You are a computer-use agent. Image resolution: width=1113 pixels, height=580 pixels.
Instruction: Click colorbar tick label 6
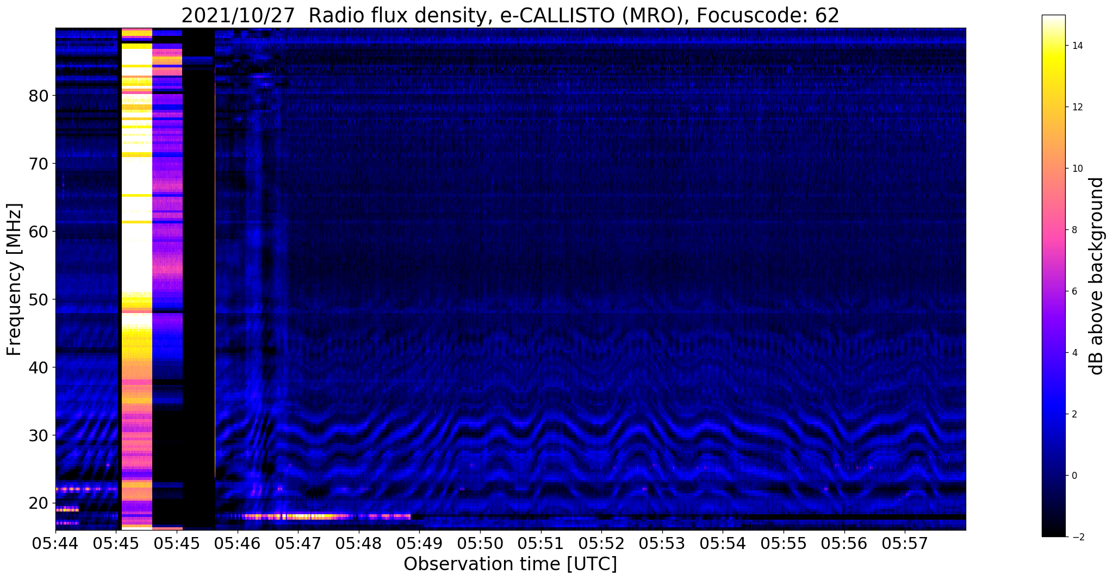(x=1074, y=291)
